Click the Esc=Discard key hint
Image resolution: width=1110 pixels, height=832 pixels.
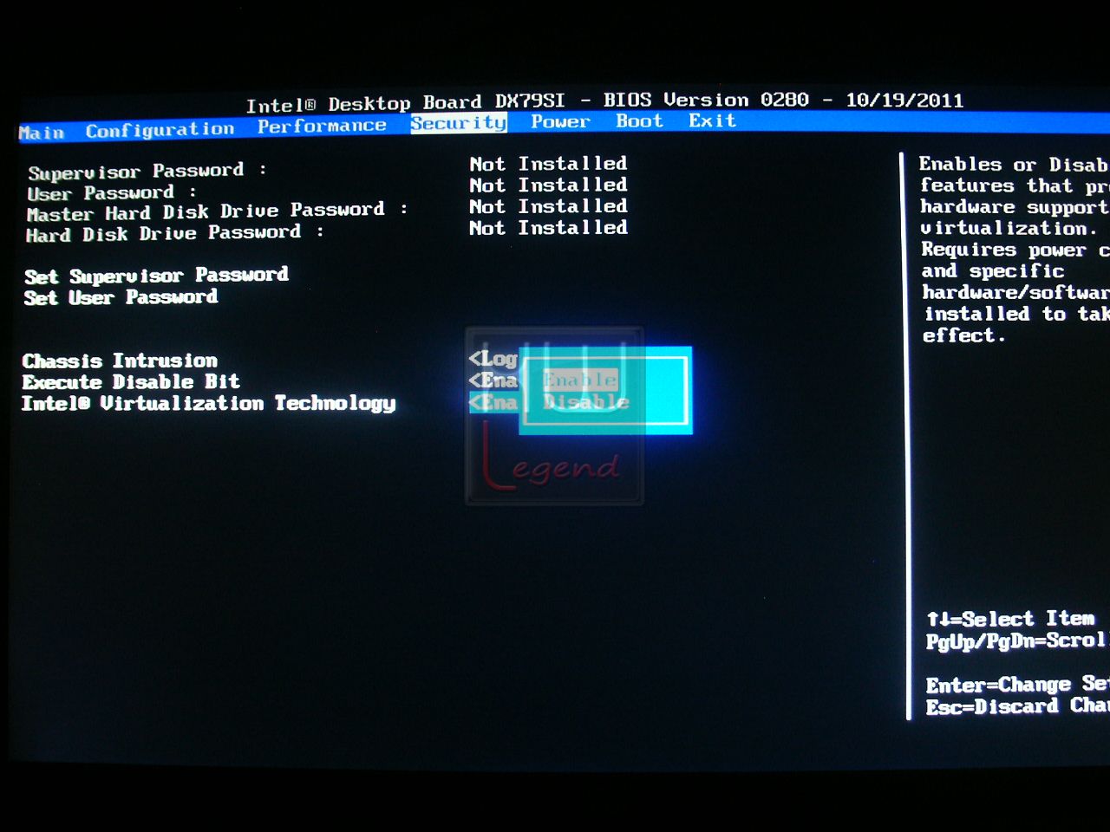[1017, 706]
